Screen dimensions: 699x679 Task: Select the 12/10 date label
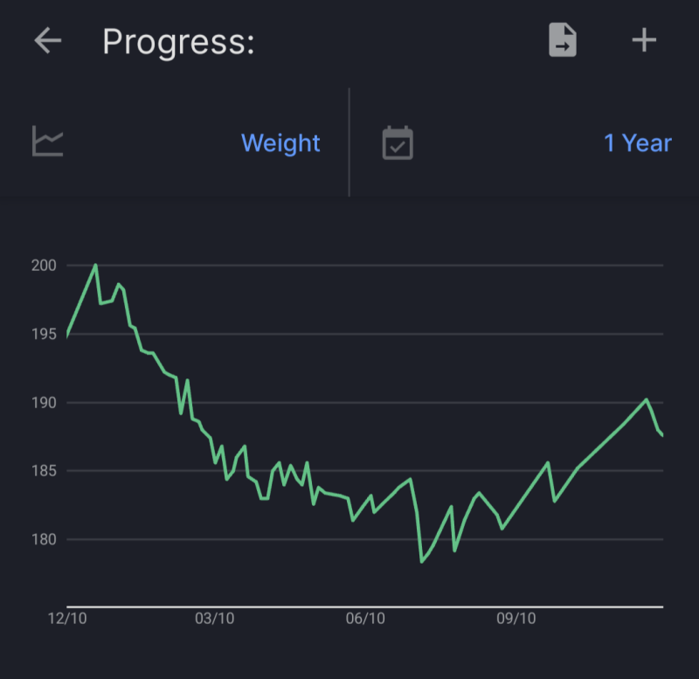(67, 619)
